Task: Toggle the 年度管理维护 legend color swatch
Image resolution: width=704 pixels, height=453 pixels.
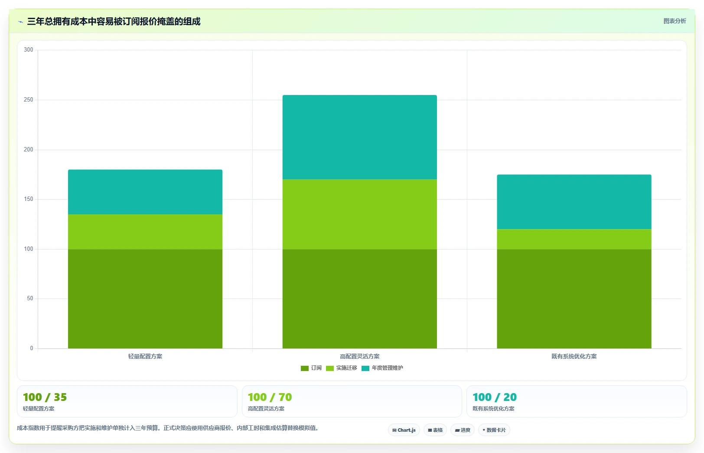Action: click(x=365, y=368)
